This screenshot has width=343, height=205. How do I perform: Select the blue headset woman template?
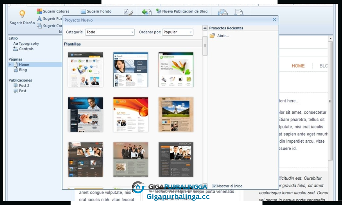[131, 69]
